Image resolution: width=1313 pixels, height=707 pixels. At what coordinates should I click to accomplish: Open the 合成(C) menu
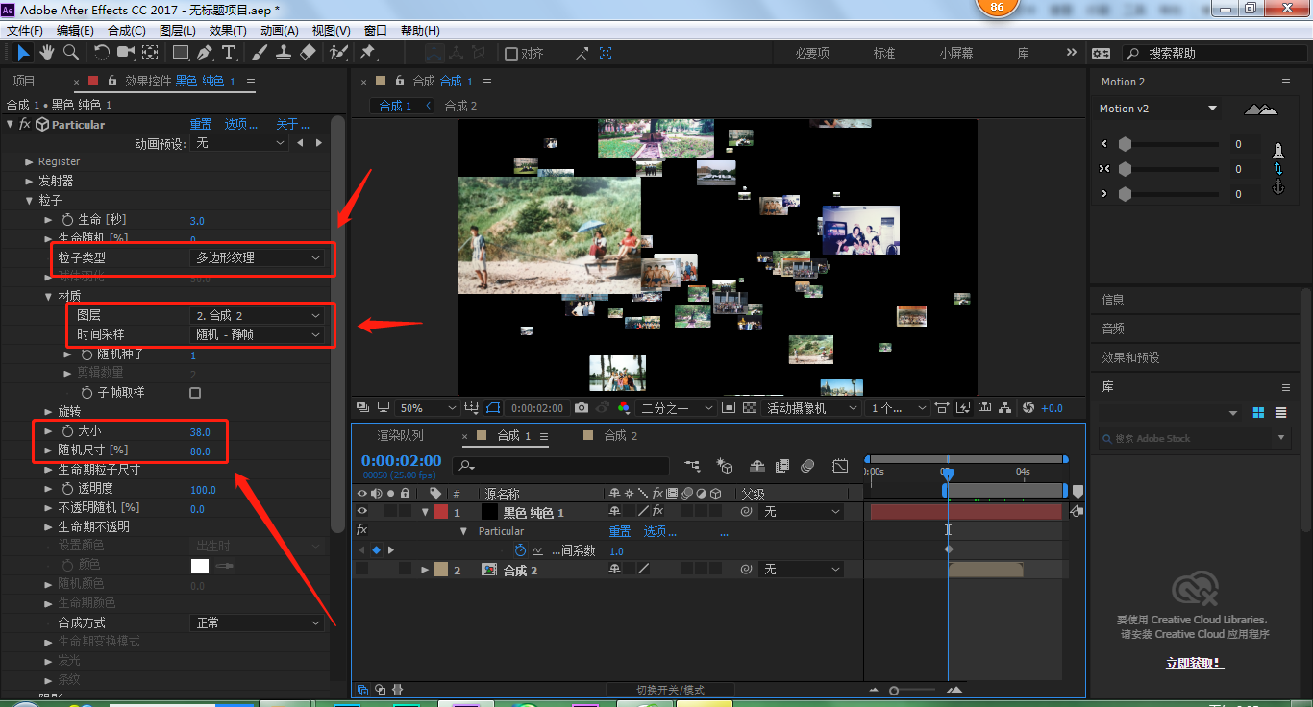(127, 31)
